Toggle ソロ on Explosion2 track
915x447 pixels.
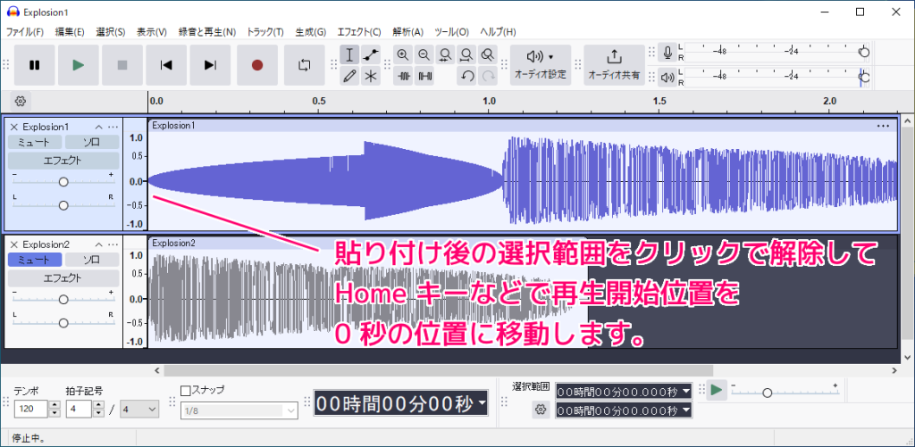coord(92,260)
